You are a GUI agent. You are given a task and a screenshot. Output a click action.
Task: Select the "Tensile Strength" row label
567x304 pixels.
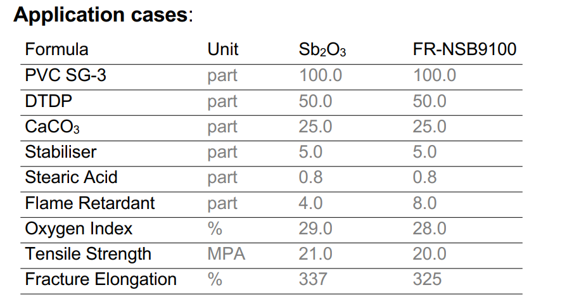88,254
